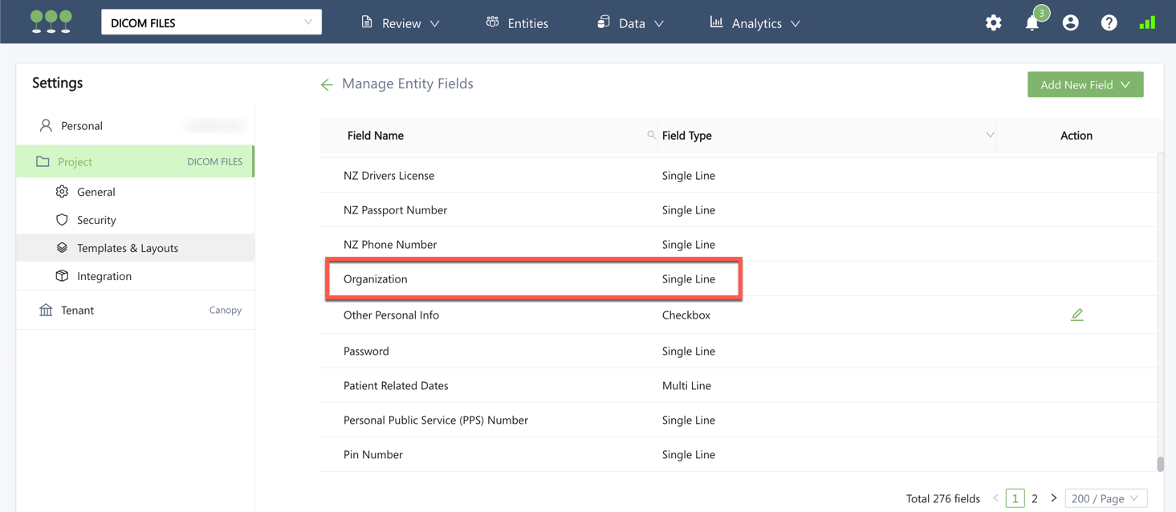Go back using the green arrow

tap(327, 84)
